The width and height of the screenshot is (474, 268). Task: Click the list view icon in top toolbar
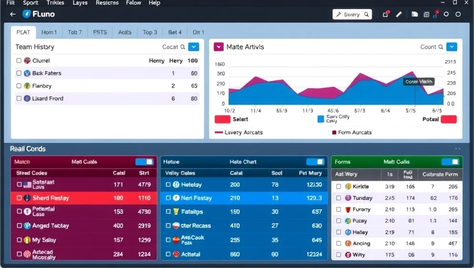(x=426, y=14)
